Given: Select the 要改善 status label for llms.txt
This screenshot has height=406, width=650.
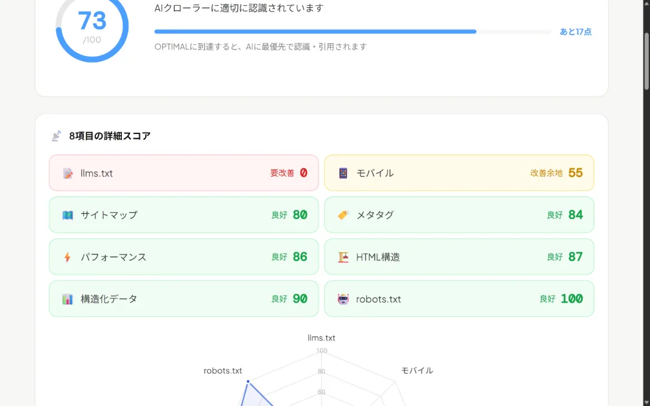Looking at the screenshot, I should click(x=282, y=173).
